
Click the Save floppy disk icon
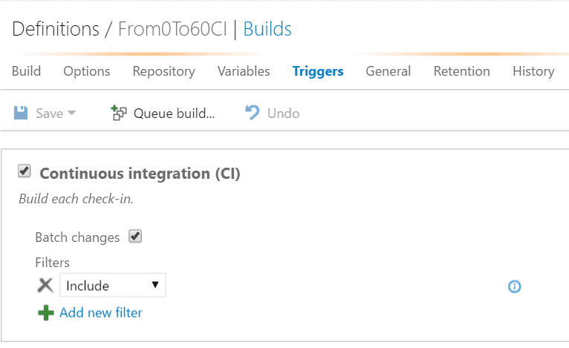coord(21,113)
